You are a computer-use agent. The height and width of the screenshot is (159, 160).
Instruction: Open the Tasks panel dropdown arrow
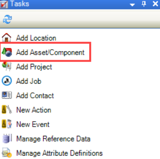(132, 5)
